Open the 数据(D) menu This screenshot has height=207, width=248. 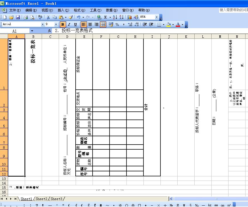pyautogui.click(x=112, y=10)
